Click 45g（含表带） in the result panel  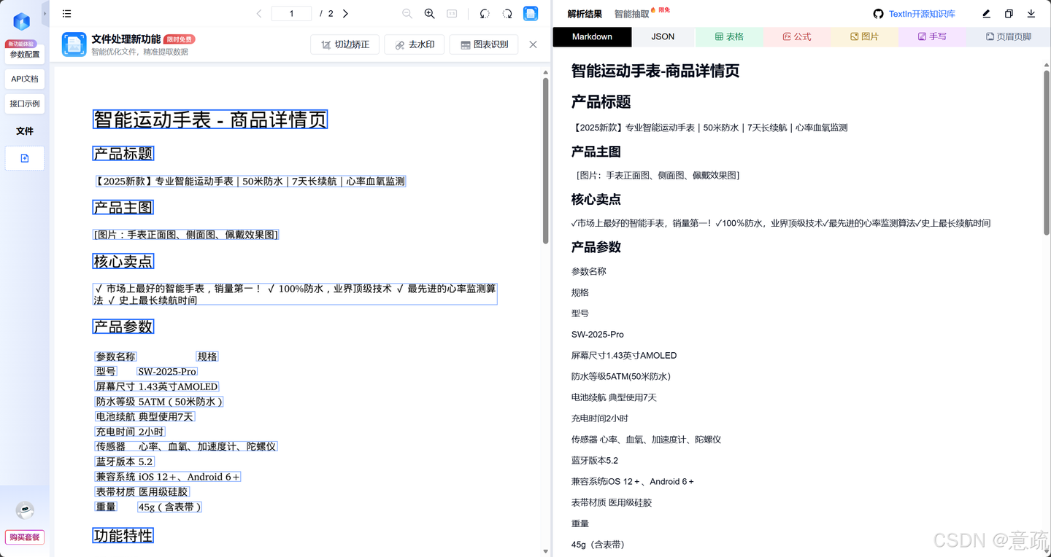pos(598,545)
